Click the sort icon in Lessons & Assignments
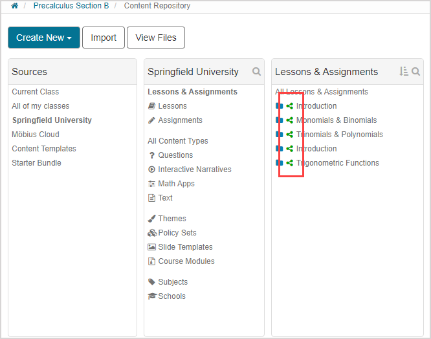The height and width of the screenshot is (339, 431). (404, 72)
